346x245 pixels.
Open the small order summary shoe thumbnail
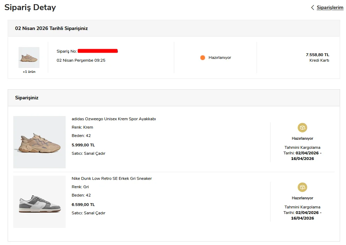point(29,58)
